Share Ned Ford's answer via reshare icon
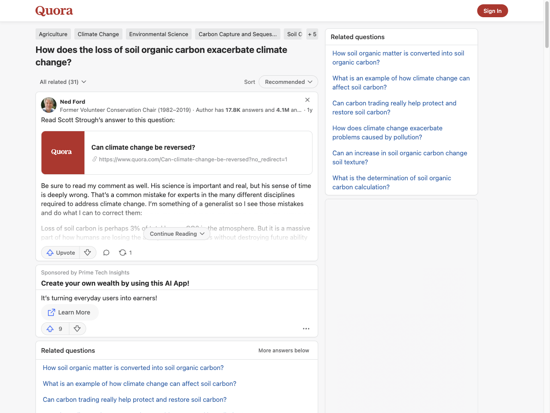 point(123,253)
